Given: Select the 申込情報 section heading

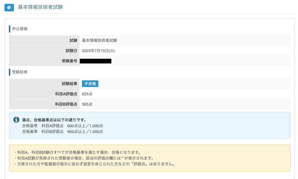Looking at the screenshot, I should click(20, 29).
